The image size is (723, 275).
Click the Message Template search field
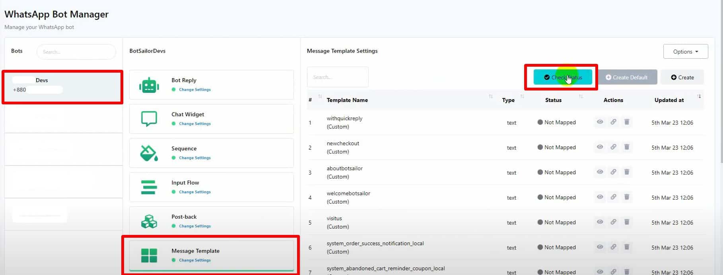click(337, 77)
